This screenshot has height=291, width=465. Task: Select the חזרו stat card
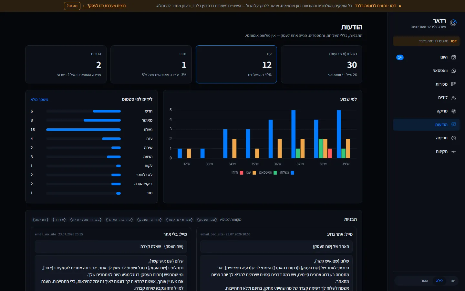click(151, 64)
